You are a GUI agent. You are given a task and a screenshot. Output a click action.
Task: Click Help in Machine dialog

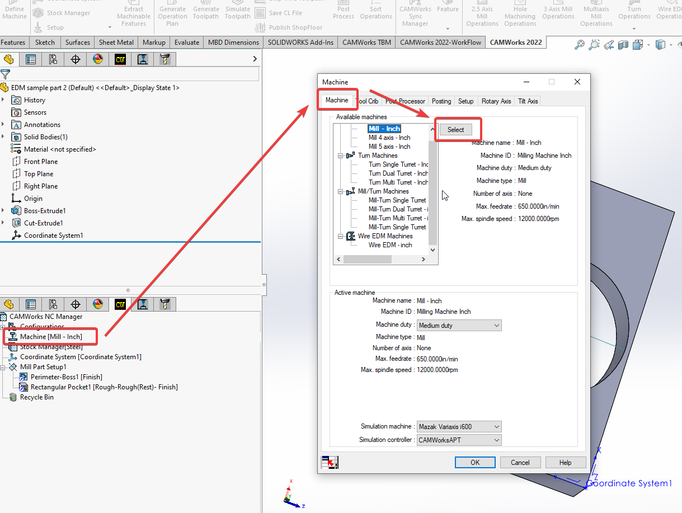566,463
